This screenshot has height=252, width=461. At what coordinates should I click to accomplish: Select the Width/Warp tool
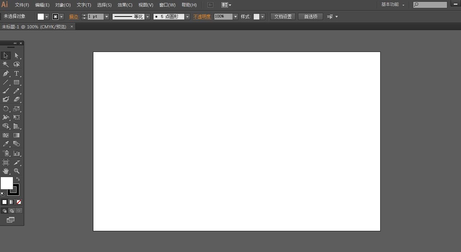pos(6,117)
